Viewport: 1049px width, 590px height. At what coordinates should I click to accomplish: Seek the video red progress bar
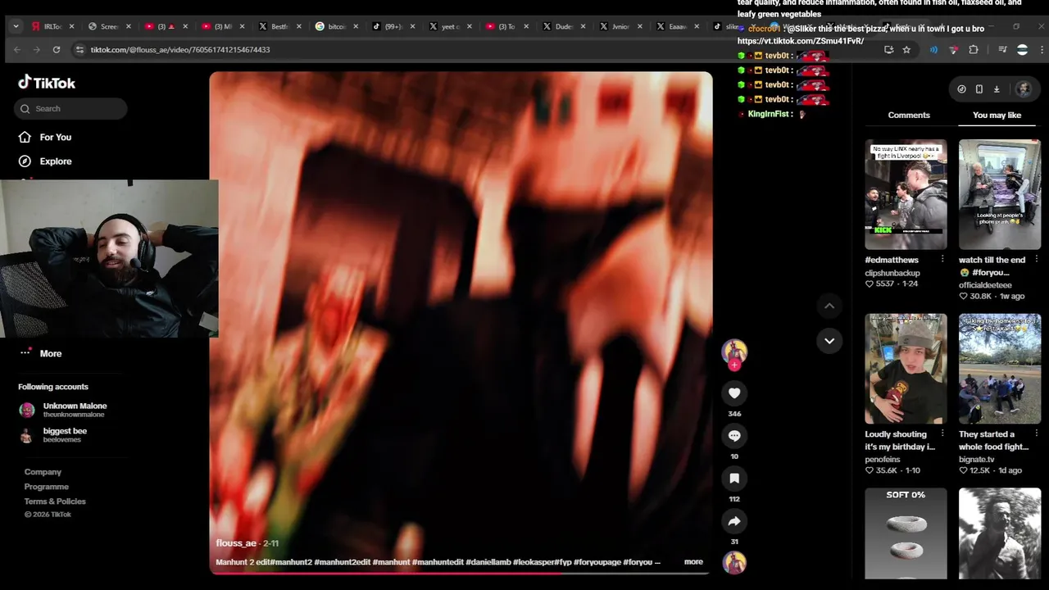point(461,573)
